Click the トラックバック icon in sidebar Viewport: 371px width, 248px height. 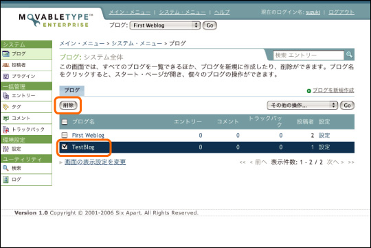point(5,129)
